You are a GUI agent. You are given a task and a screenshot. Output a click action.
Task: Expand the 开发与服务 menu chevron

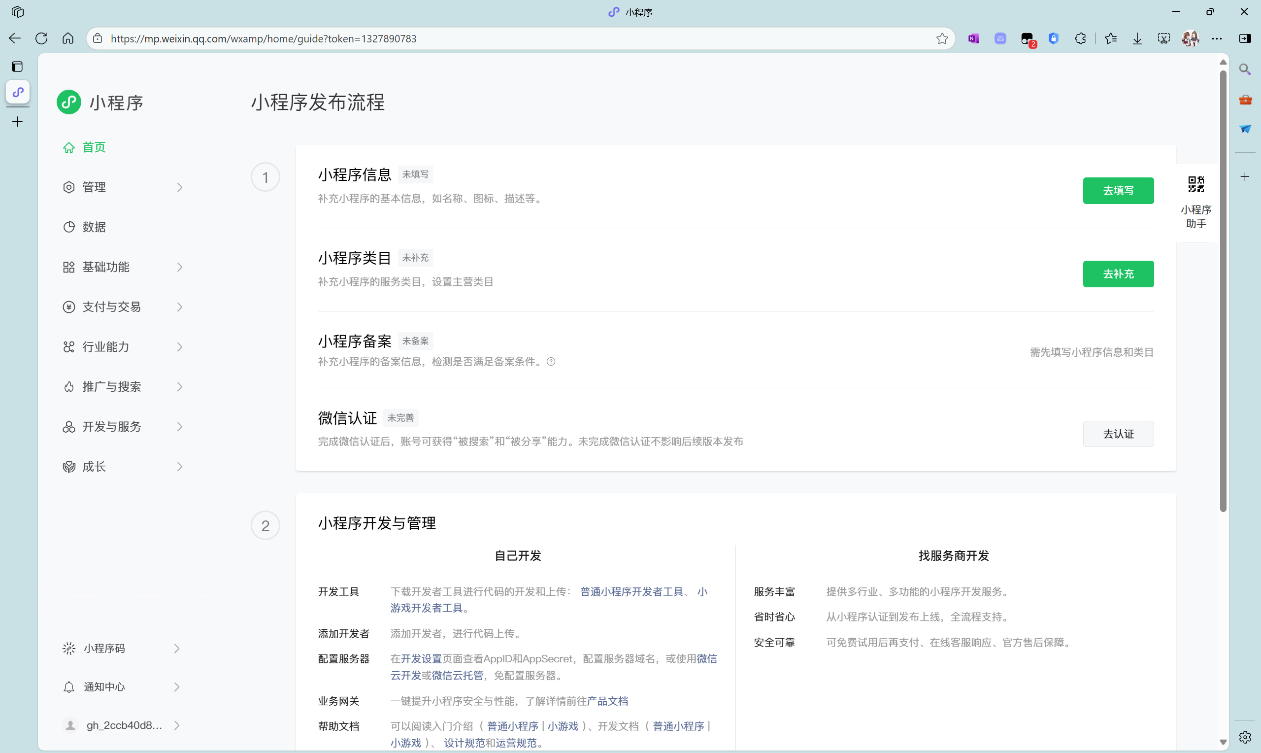coord(179,427)
